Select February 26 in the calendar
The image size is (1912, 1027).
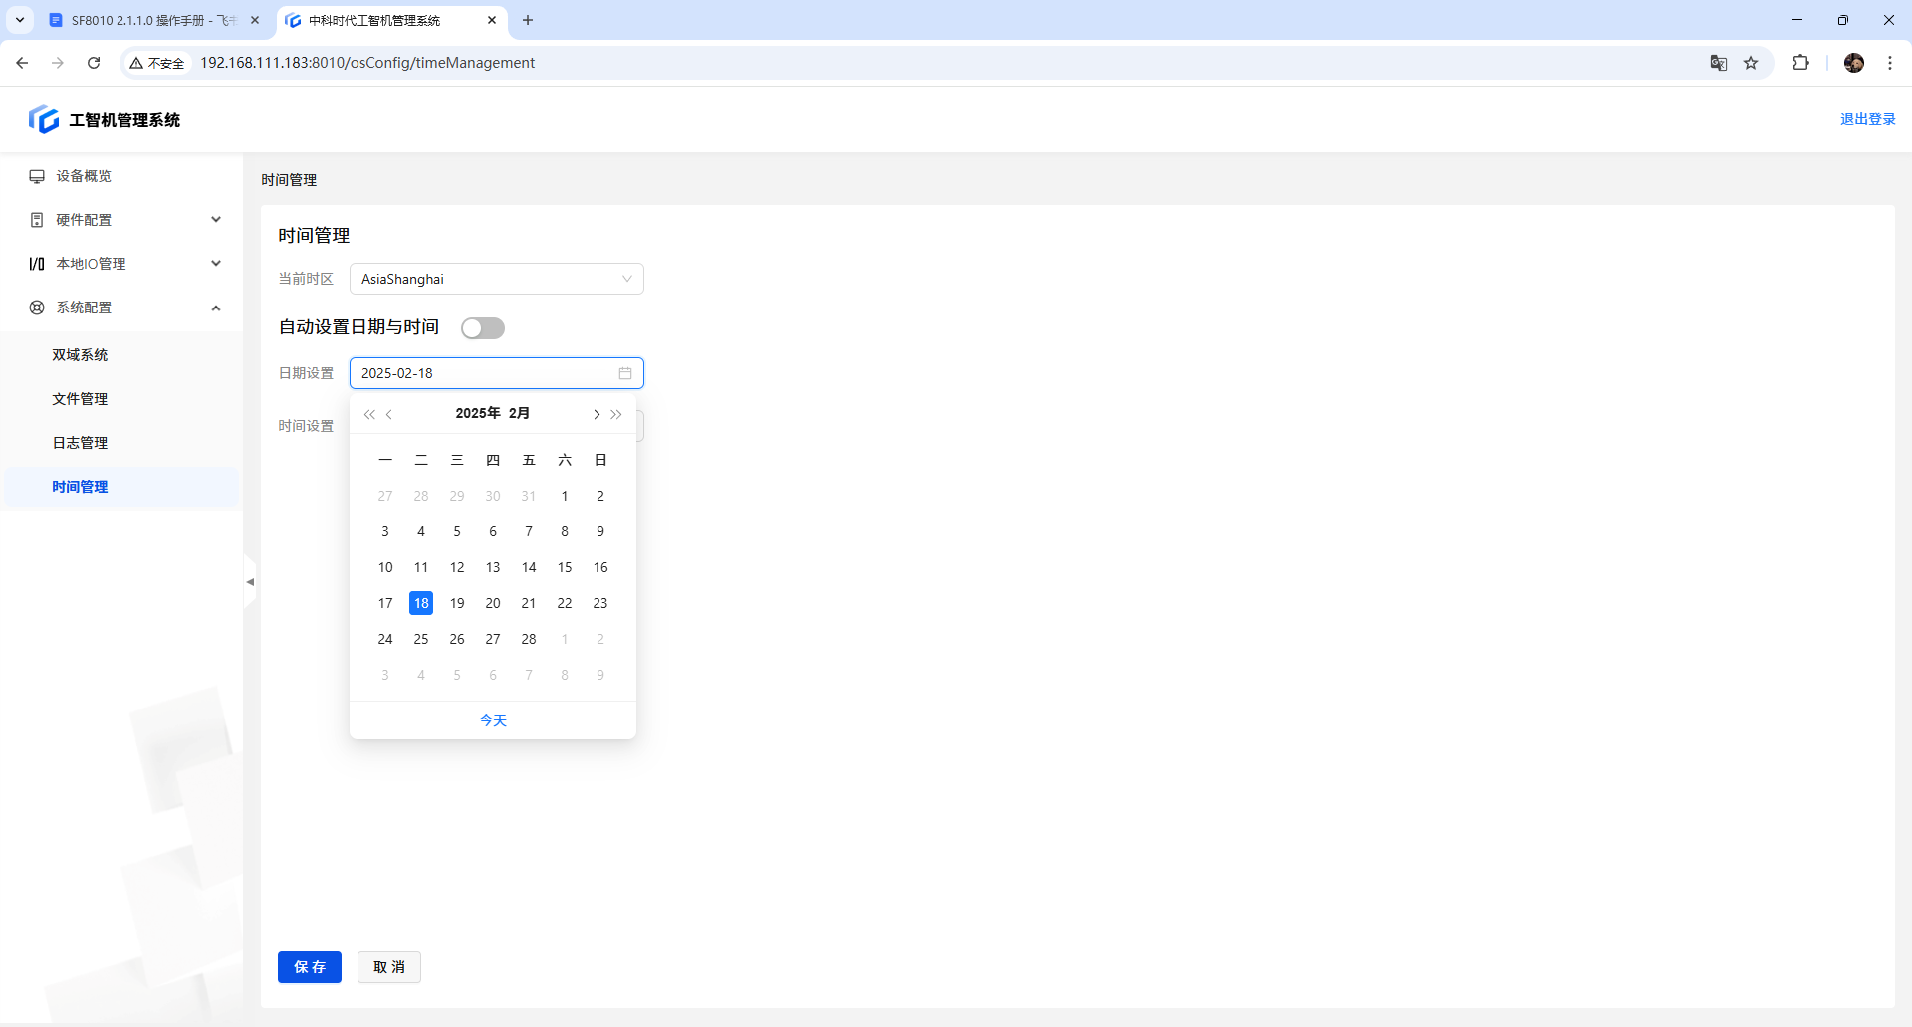457,639
